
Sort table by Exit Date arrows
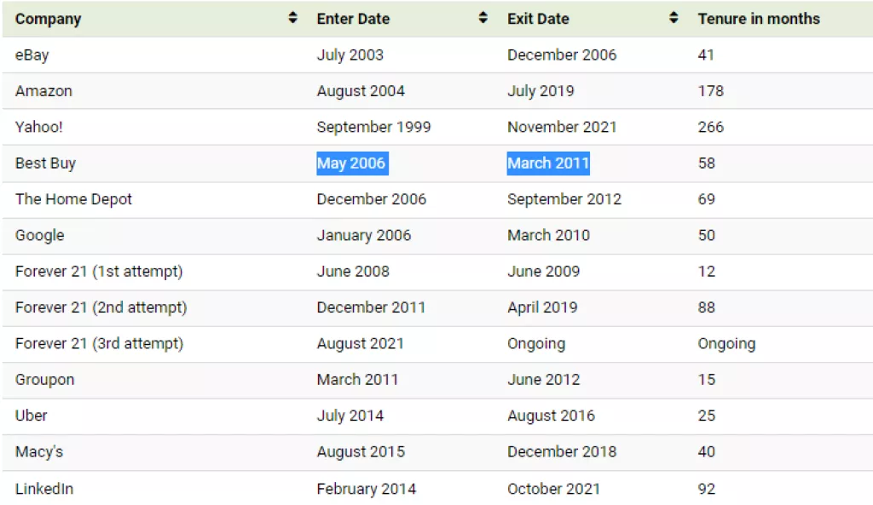point(674,18)
